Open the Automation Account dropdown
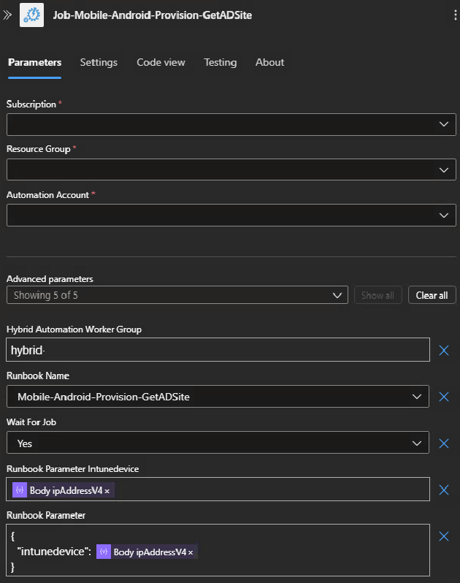 click(231, 215)
